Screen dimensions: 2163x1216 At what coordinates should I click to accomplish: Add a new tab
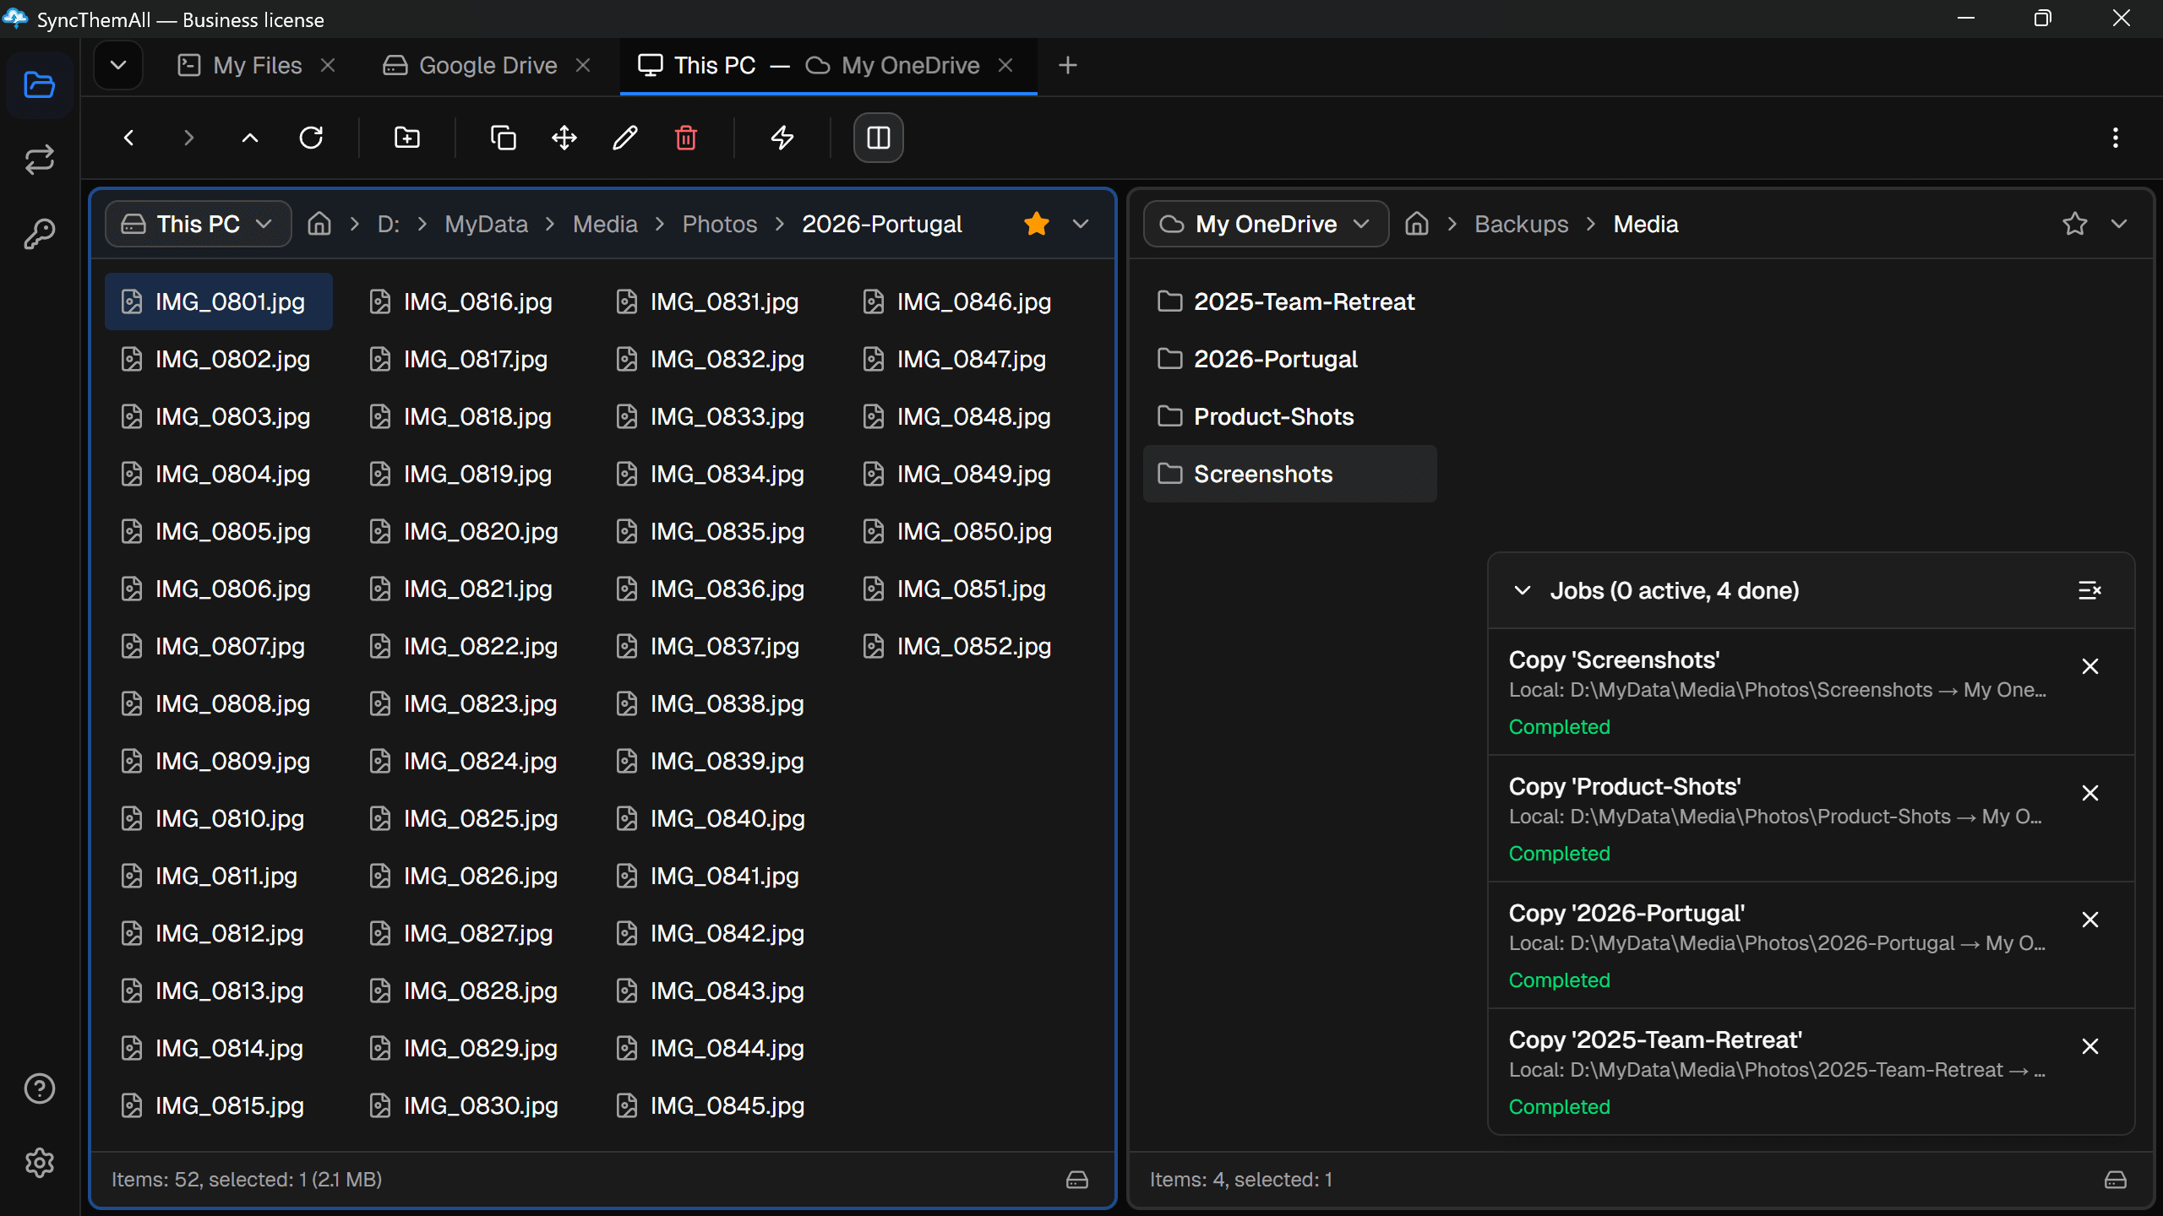point(1068,65)
